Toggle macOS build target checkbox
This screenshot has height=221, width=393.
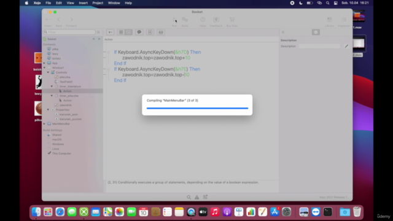[x=49, y=139]
